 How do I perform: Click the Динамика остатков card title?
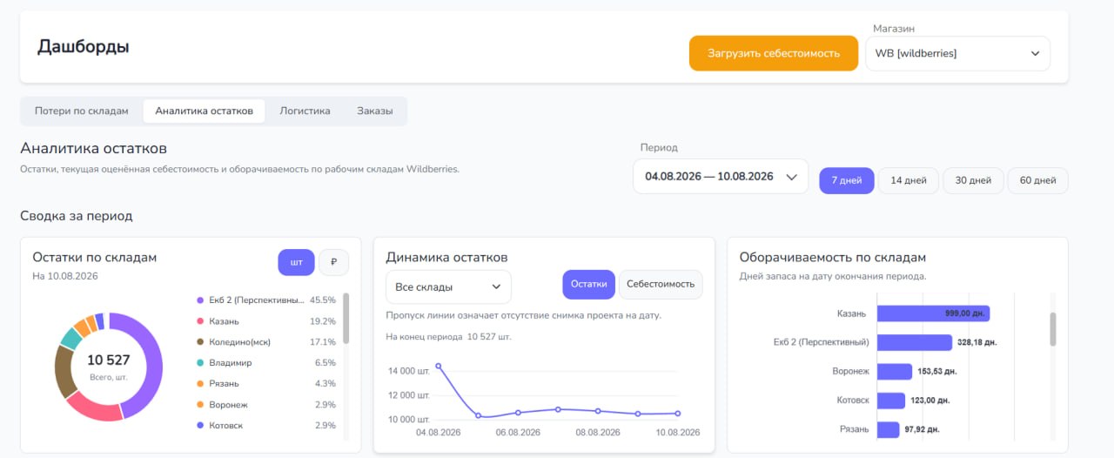point(446,258)
